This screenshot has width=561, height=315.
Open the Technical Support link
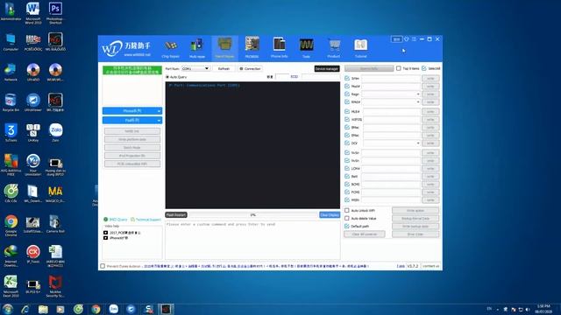tap(146, 220)
